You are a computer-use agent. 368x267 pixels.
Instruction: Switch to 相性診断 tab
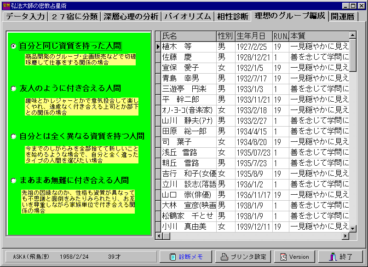[x=233, y=17]
